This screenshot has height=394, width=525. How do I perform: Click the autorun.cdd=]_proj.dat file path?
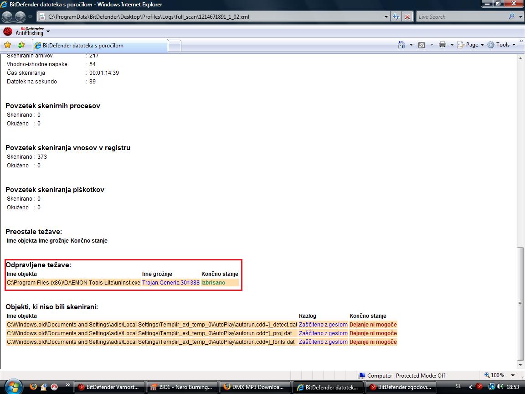coord(149,333)
